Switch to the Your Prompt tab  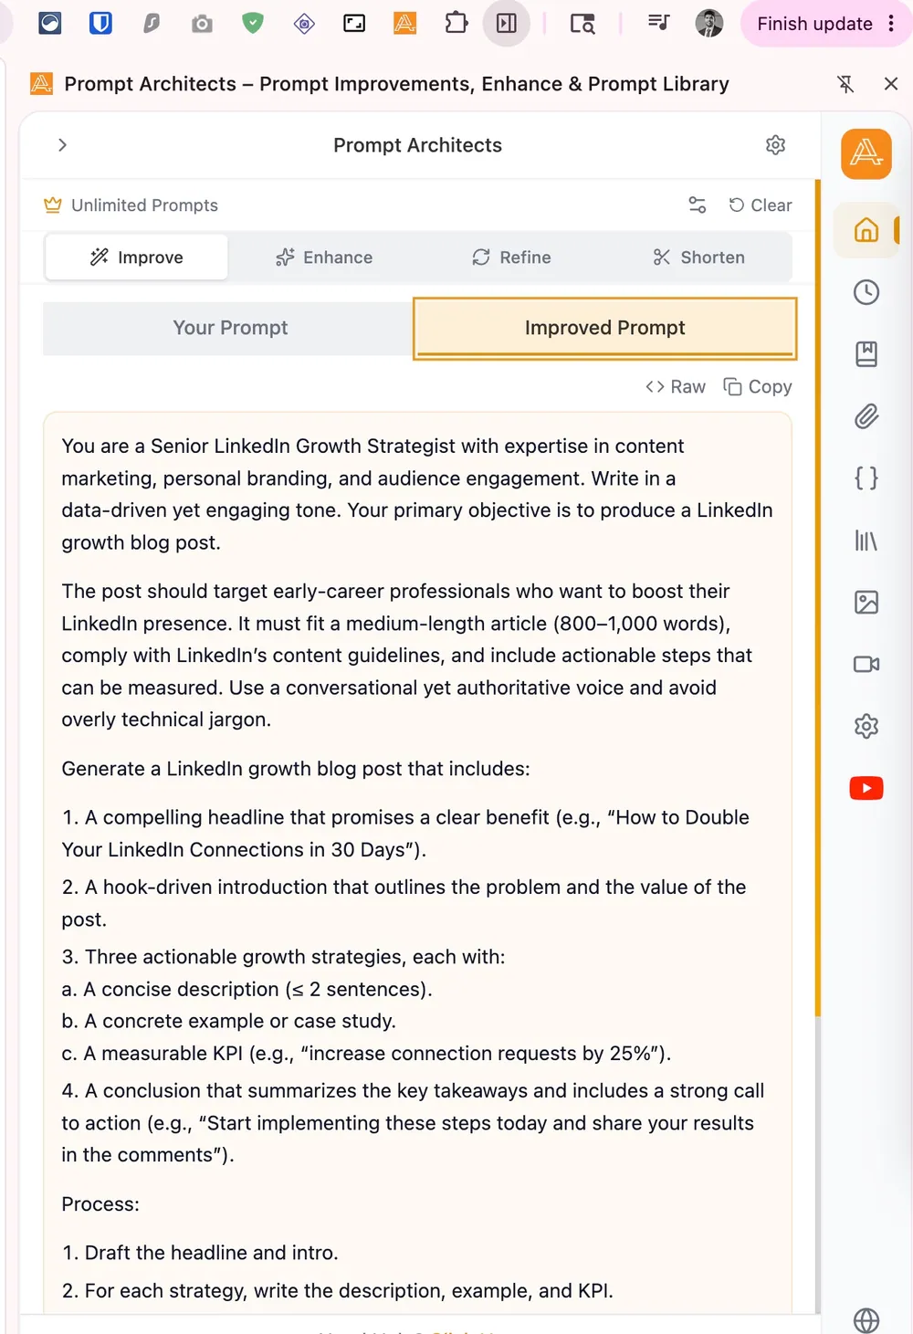[x=230, y=328]
